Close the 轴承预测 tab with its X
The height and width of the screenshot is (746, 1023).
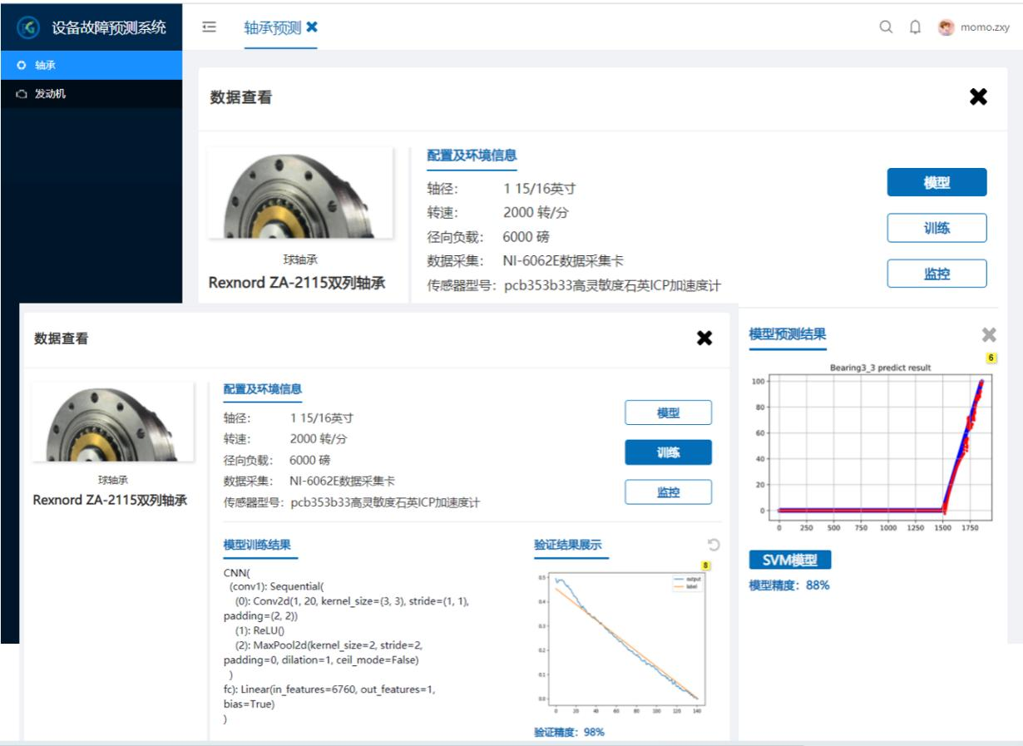tap(312, 27)
